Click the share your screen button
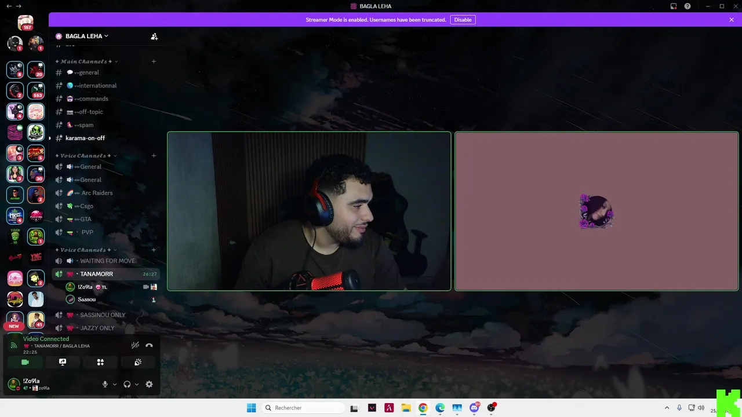Screen dimensions: 742x417 point(63,362)
